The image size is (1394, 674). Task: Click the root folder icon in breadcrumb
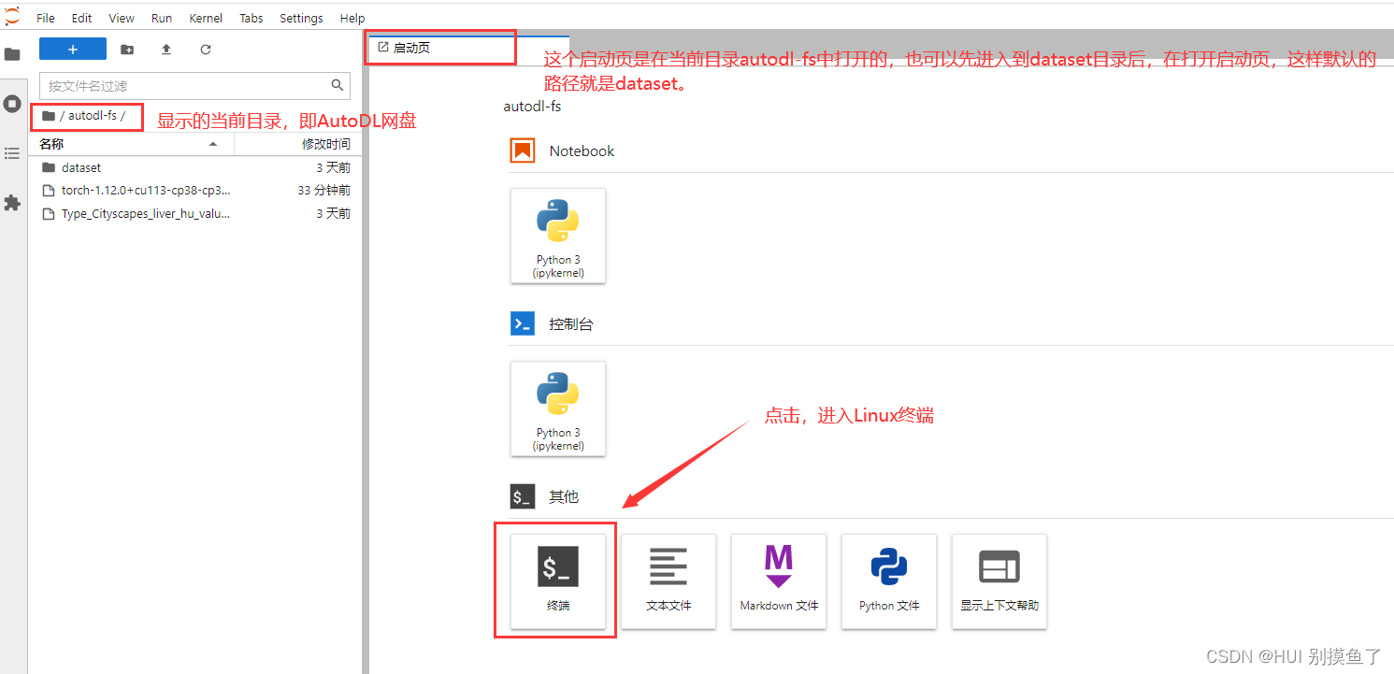pos(49,116)
